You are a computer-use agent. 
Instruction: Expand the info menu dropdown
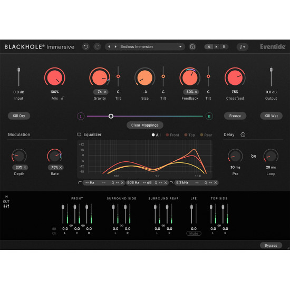[243, 47]
